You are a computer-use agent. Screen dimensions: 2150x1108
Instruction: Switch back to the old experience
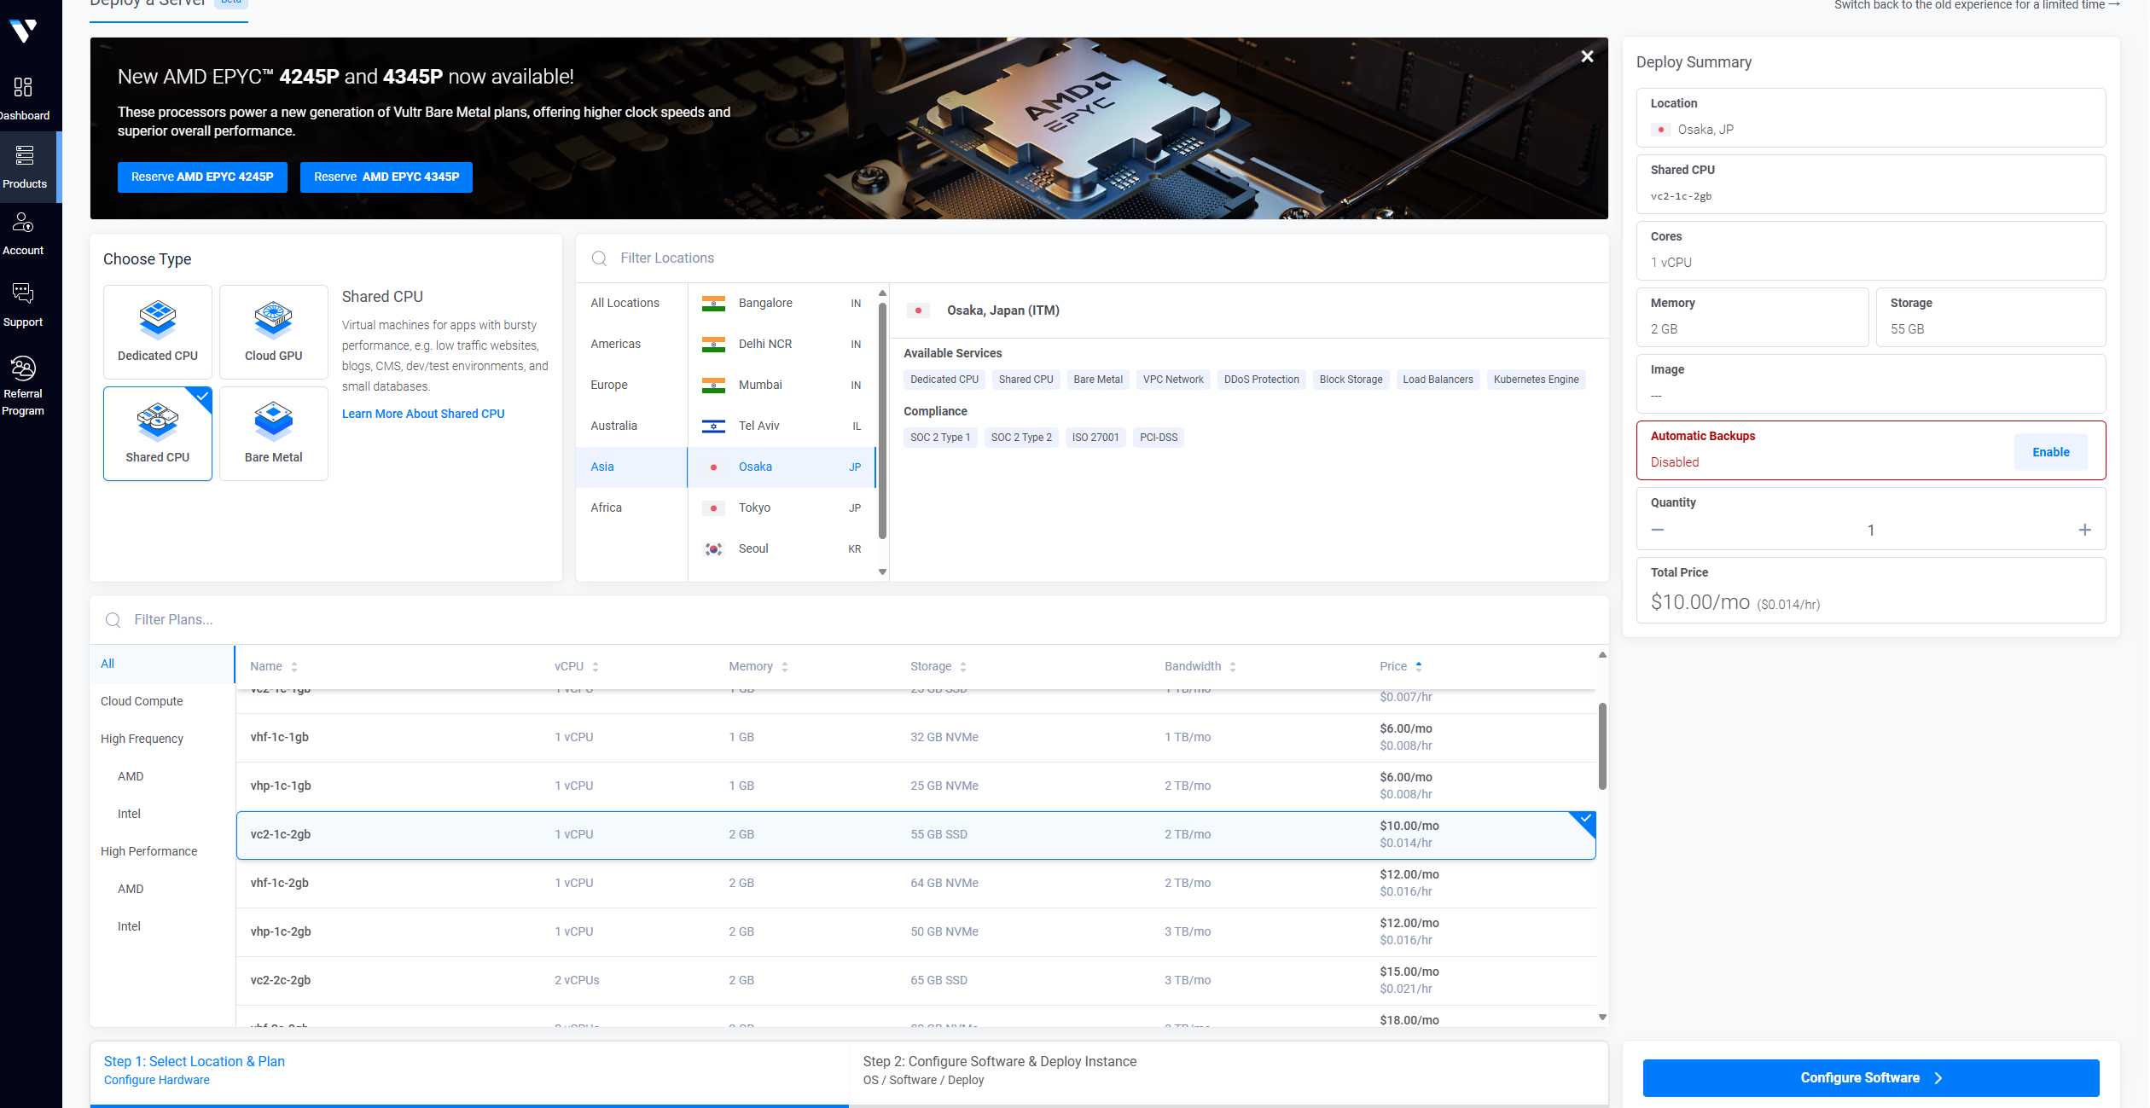coord(1977,6)
